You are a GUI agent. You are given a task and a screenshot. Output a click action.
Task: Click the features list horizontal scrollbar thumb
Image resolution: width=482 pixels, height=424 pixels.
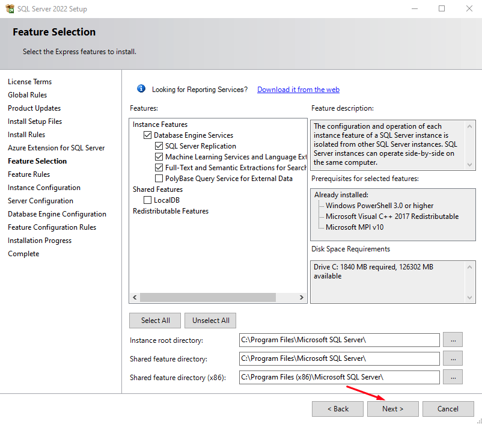coord(208,297)
